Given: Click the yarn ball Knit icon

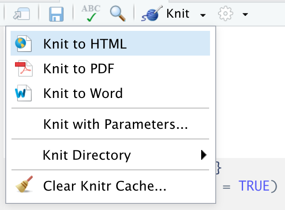Looking at the screenshot, I should (x=152, y=14).
